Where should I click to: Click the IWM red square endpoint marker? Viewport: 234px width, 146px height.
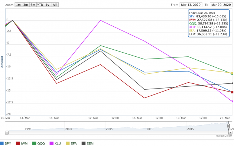(232, 92)
